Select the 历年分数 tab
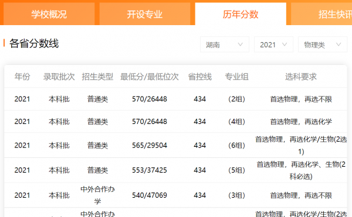 pos(241,14)
